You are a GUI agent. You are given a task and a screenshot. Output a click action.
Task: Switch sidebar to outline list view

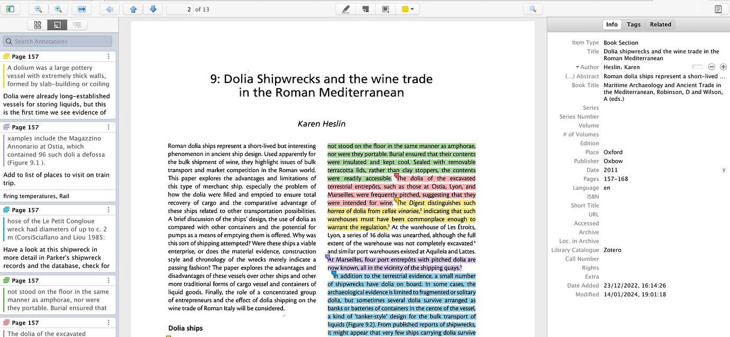(x=77, y=24)
